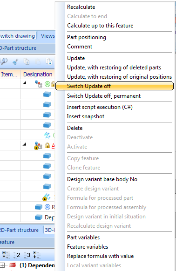Screen dimensions: 176x271
Task: Click the paste special icon with blue dot
Action: [x=49, y=61]
